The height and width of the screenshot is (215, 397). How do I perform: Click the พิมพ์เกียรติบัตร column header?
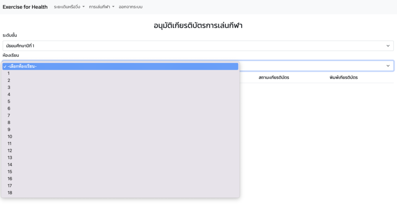[x=343, y=77]
